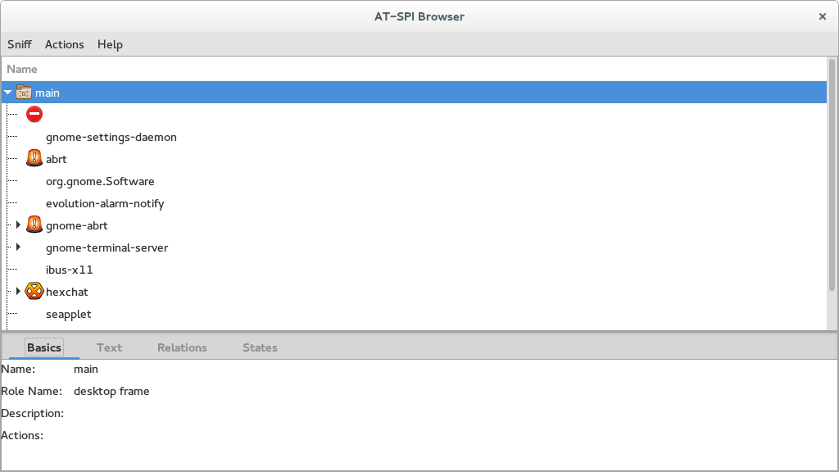The image size is (839, 472).
Task: Select the abrt row label
Action: click(57, 159)
